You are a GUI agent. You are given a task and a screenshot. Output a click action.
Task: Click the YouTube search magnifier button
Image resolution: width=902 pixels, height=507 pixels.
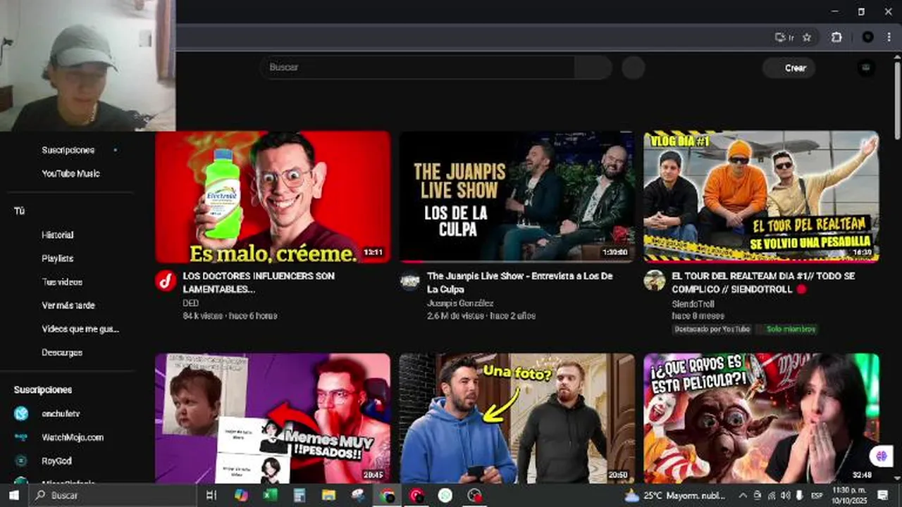(x=593, y=68)
